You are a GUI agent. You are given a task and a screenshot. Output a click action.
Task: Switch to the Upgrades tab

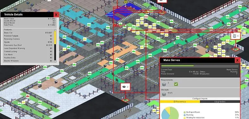tap(220, 102)
